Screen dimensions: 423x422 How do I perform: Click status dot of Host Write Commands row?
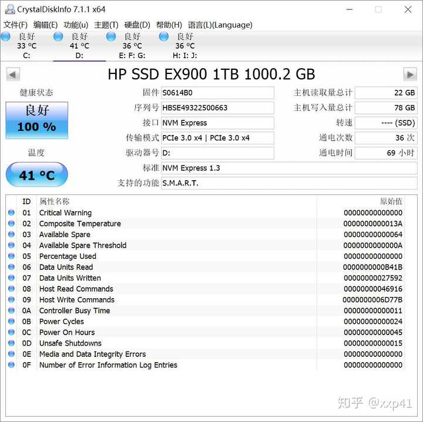(x=11, y=300)
